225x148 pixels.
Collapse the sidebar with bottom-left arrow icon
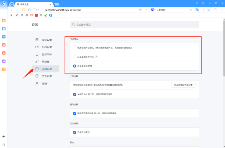pyautogui.click(x=4, y=145)
